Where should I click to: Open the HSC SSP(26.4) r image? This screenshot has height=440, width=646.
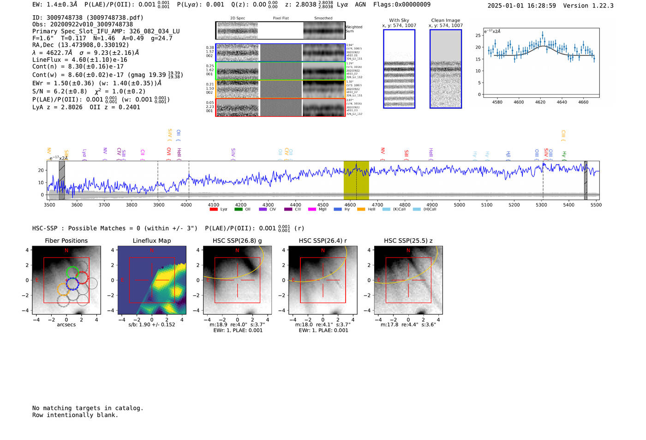tap(323, 280)
